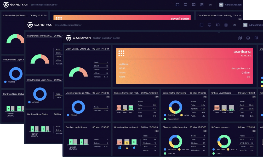Click the Gardiyan shield logo in the back window
The width and height of the screenshot is (263, 157).
pyautogui.click(x=6, y=5)
